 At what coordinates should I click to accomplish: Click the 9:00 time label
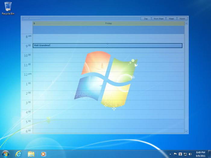pos(28,46)
